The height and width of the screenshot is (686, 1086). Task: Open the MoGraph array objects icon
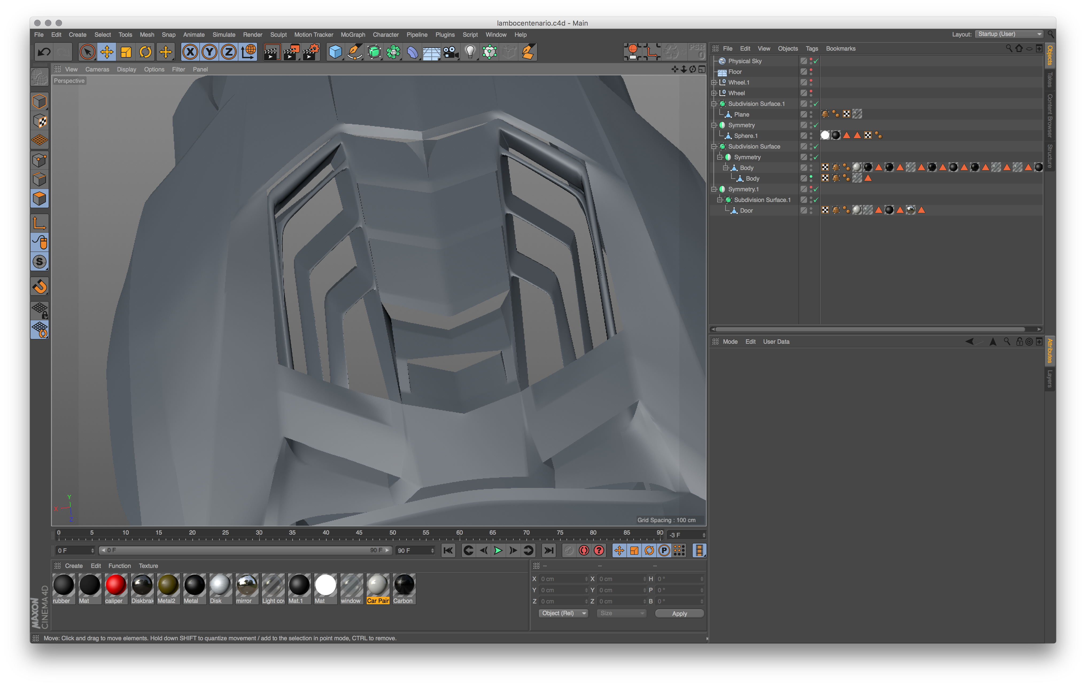pos(393,52)
